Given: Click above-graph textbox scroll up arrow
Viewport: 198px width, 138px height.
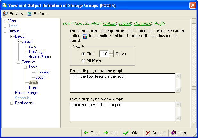Looking at the screenshot, I should point(178,76).
